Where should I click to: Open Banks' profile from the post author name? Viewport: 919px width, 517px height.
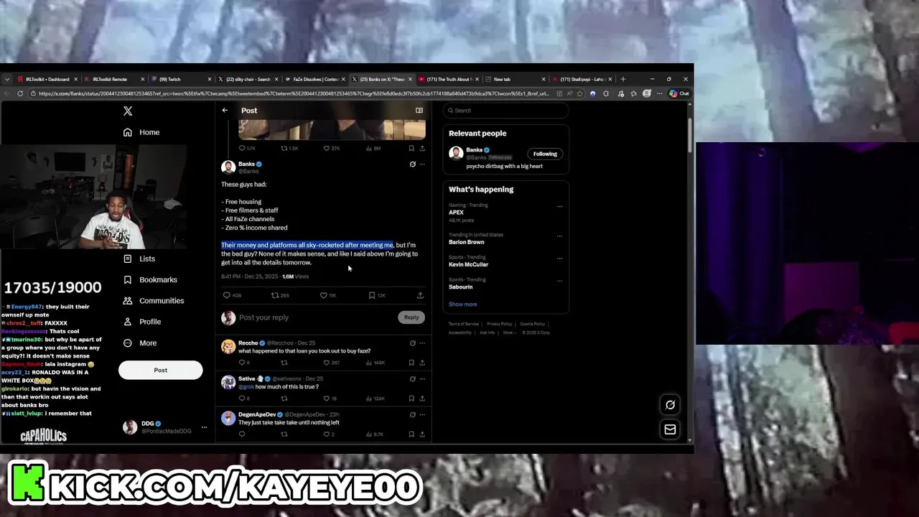(246, 164)
